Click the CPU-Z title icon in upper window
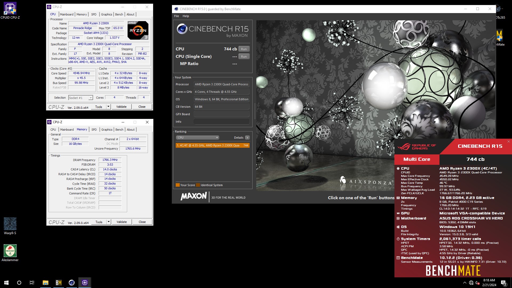The height and width of the screenshot is (288, 512). pos(49,7)
